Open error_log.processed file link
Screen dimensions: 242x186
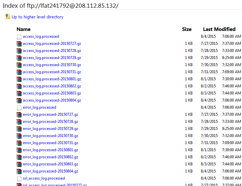click(x=39, y=107)
